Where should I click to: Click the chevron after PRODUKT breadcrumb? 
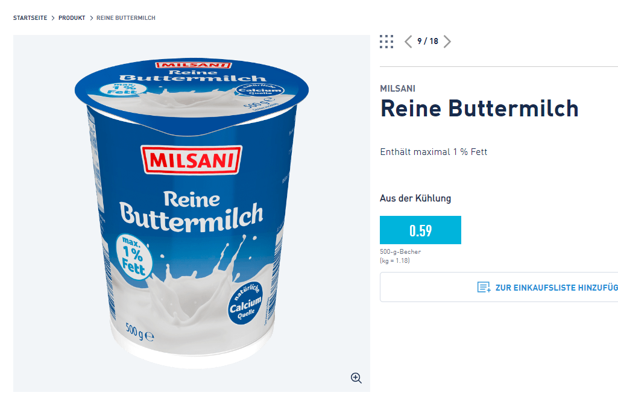[91, 18]
